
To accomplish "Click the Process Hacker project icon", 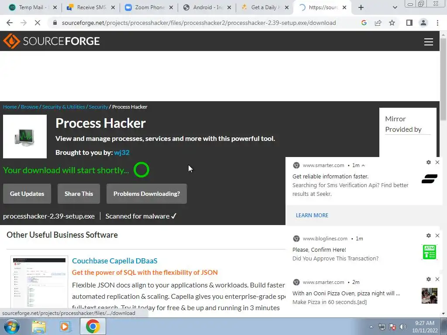I will pos(25,137).
